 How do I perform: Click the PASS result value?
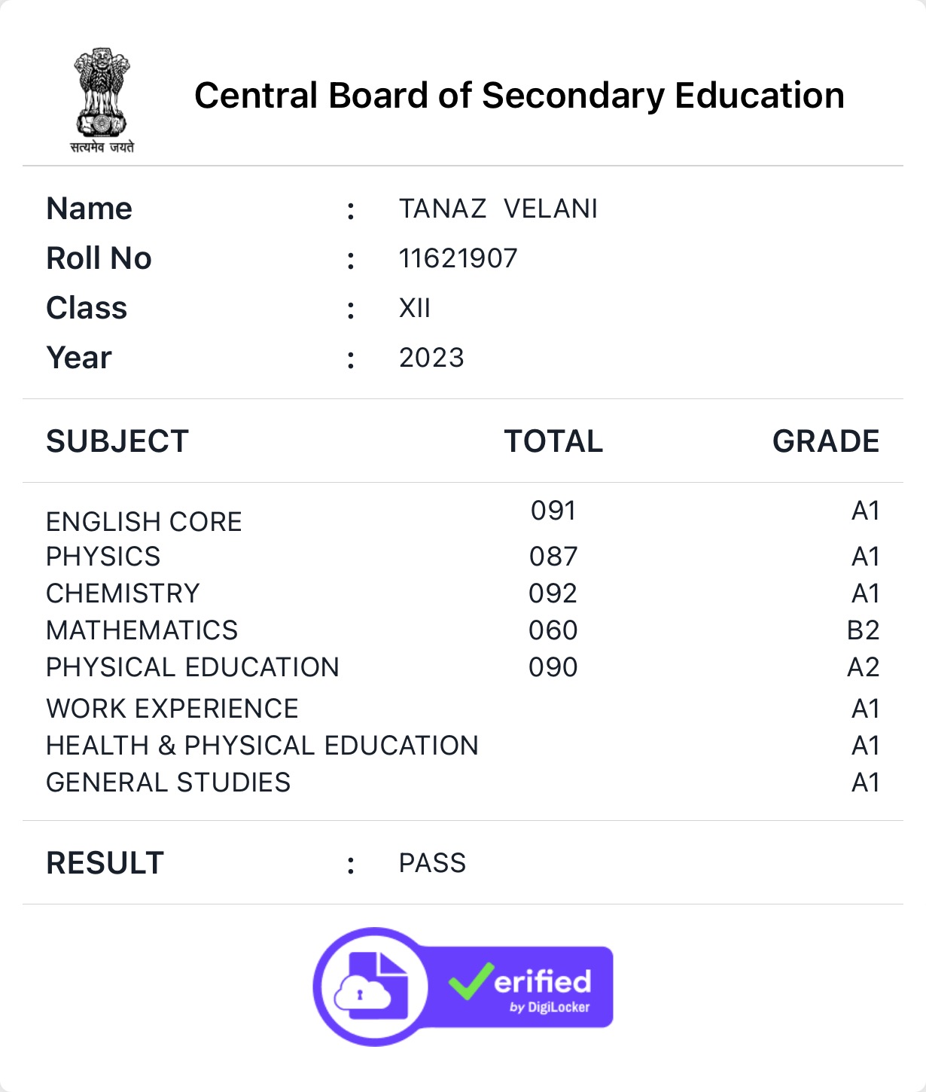pos(432,863)
